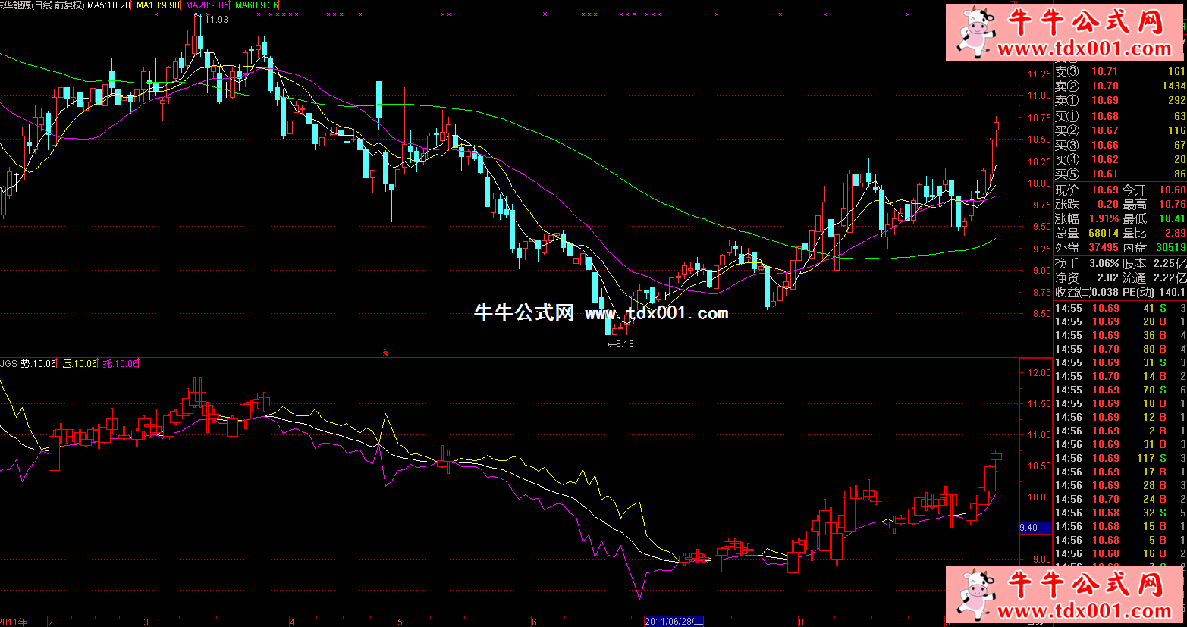Select the green MA60:9.36 indicator label
The height and width of the screenshot is (627, 1187).
(x=257, y=5)
